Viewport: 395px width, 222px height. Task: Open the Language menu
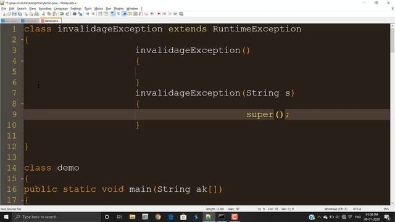point(60,9)
